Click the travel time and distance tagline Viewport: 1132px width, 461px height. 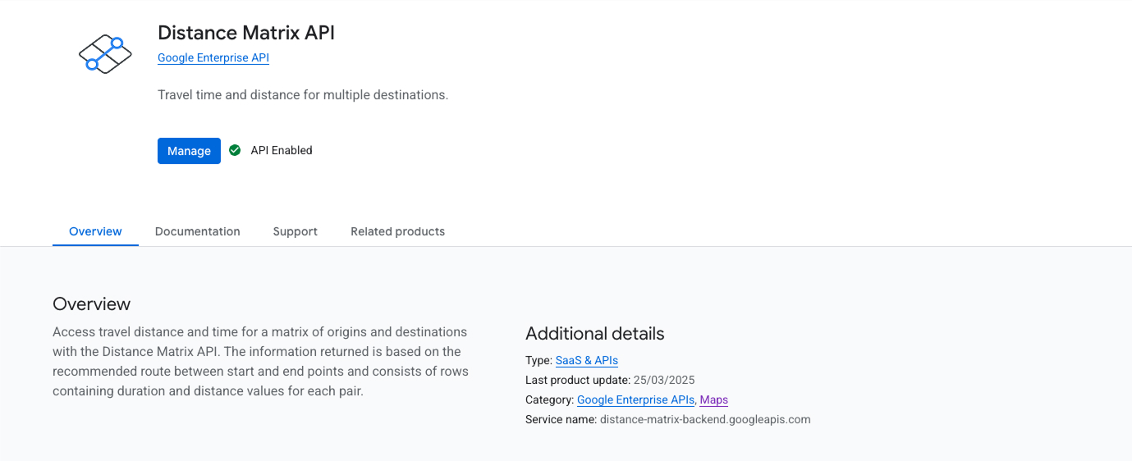[302, 95]
